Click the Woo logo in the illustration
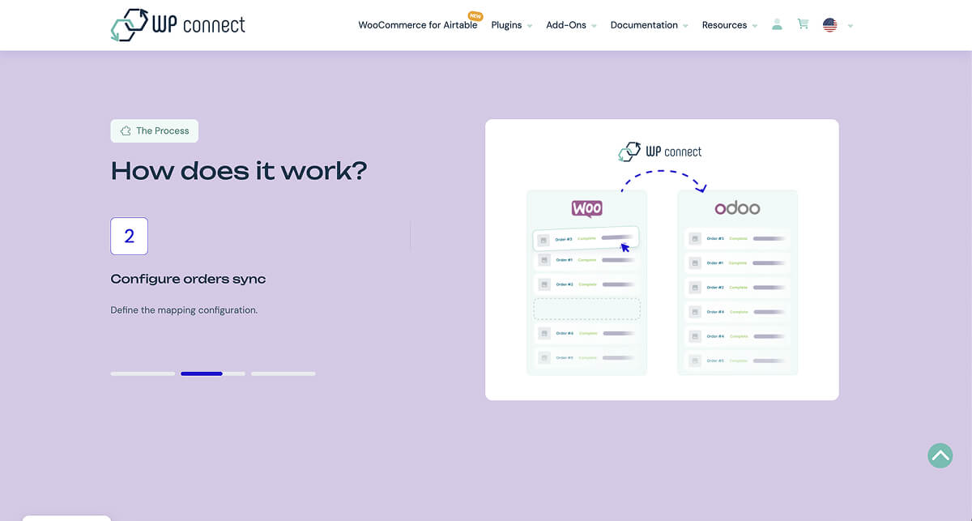This screenshot has height=521, width=972. (x=586, y=208)
